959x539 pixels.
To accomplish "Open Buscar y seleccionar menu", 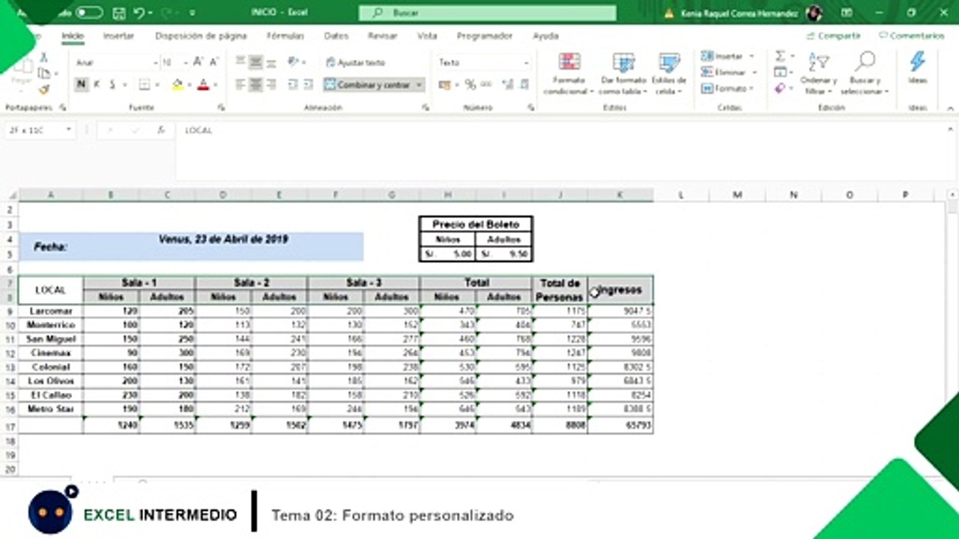I will (x=865, y=73).
